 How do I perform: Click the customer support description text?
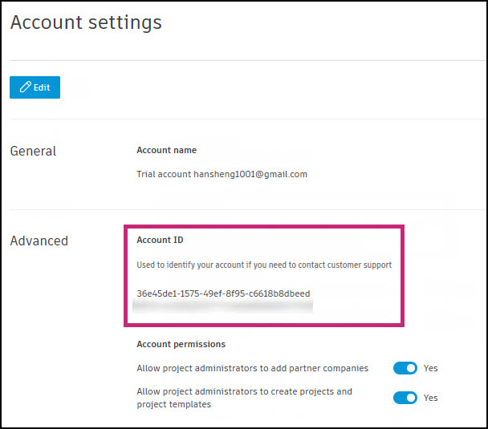pos(264,265)
